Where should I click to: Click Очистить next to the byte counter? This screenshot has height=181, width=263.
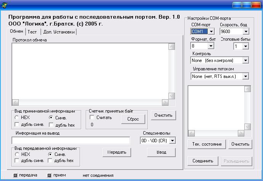164,115
